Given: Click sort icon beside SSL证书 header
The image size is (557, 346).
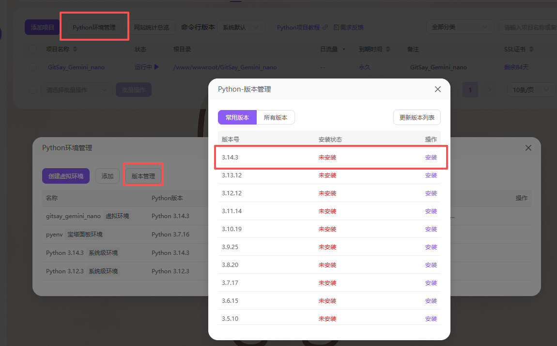Looking at the screenshot, I should [531, 49].
